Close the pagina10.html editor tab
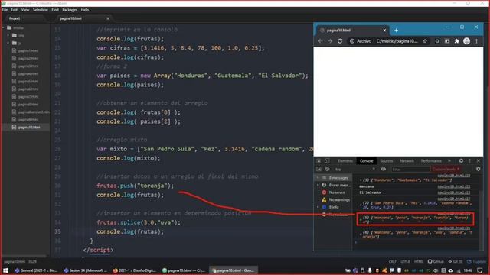Viewport: 490px width, 275px height. [108, 18]
